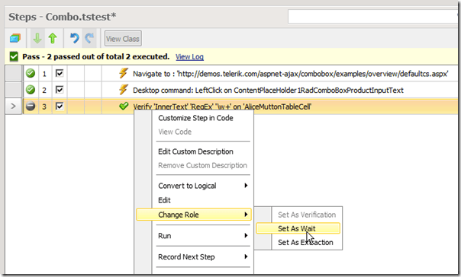Open the Change Role submenu
Screen dimensions: 461x277
194,215
